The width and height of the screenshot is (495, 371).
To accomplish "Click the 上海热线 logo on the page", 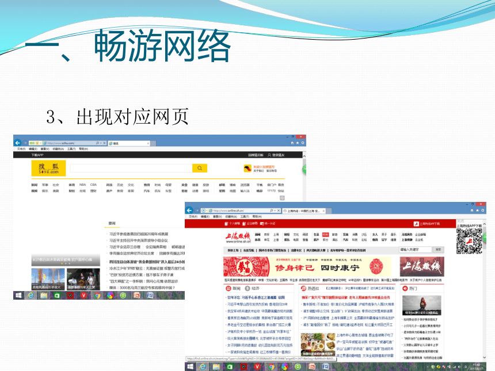I will pos(238,238).
